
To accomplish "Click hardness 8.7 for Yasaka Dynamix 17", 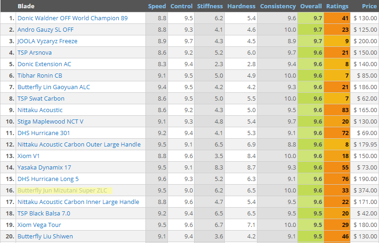I will pyautogui.click(x=251, y=168).
